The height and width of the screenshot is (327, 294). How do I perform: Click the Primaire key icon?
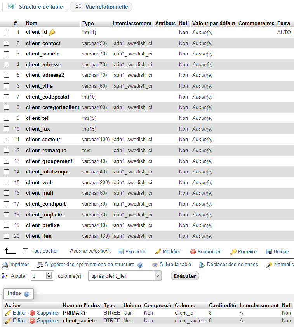click(233, 252)
